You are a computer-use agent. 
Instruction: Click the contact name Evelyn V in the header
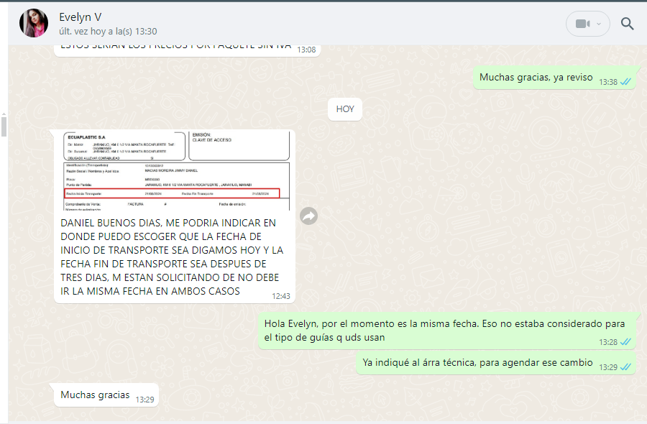click(80, 17)
